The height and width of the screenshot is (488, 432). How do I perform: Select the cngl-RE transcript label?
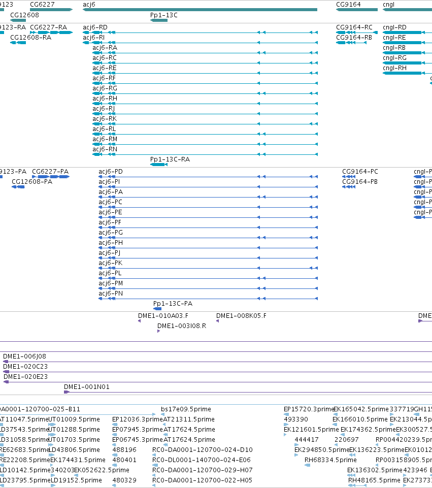pyautogui.click(x=394, y=38)
